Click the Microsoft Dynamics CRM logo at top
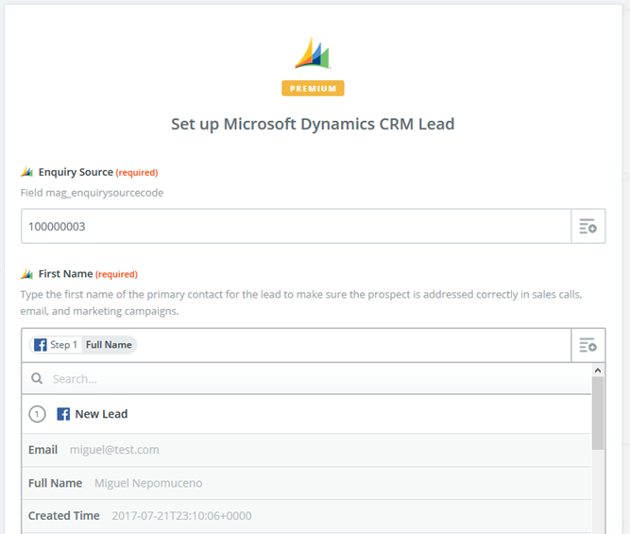This screenshot has width=630, height=534. click(x=313, y=53)
